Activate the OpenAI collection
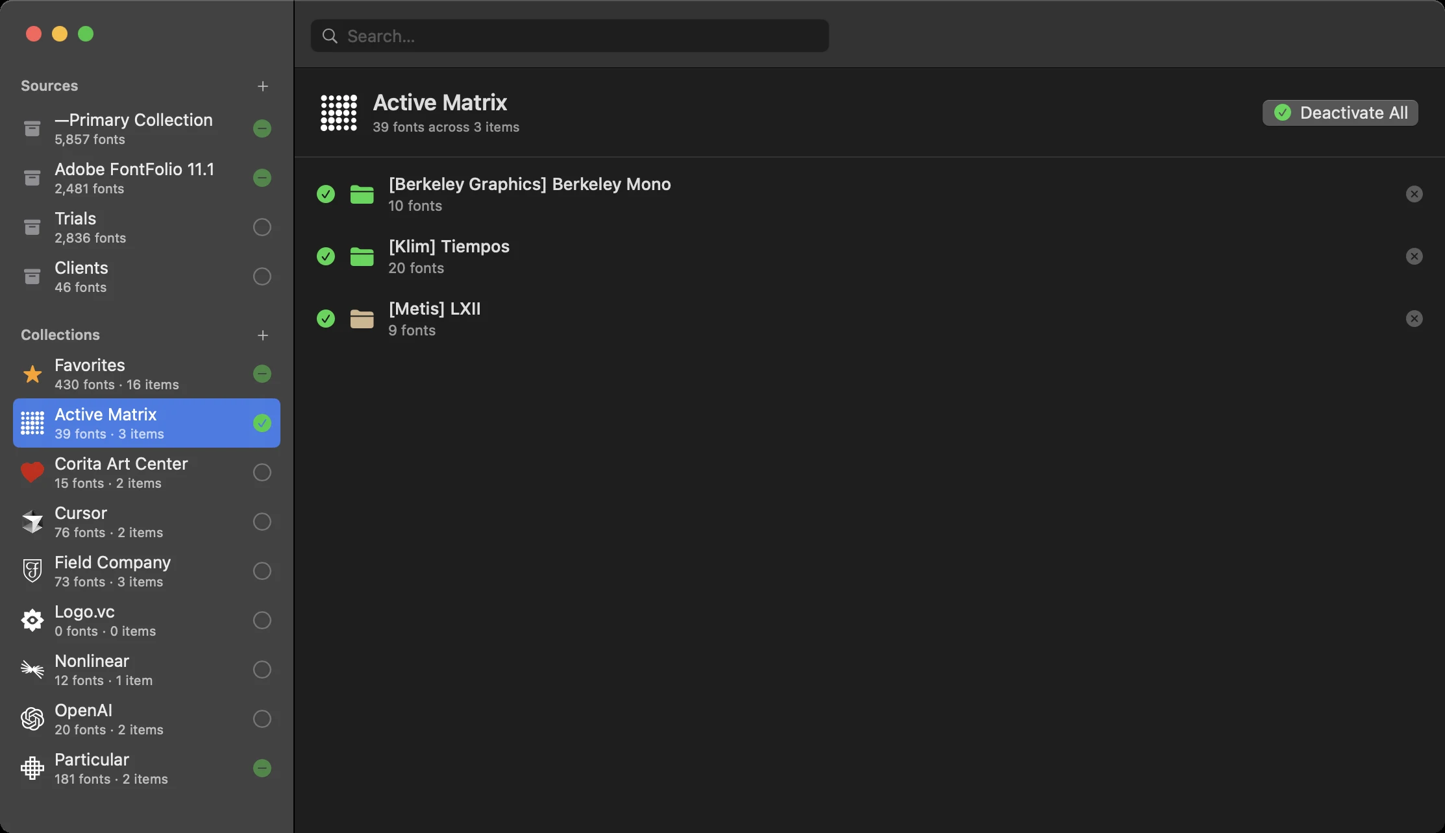Viewport: 1445px width, 833px height. (x=262, y=719)
